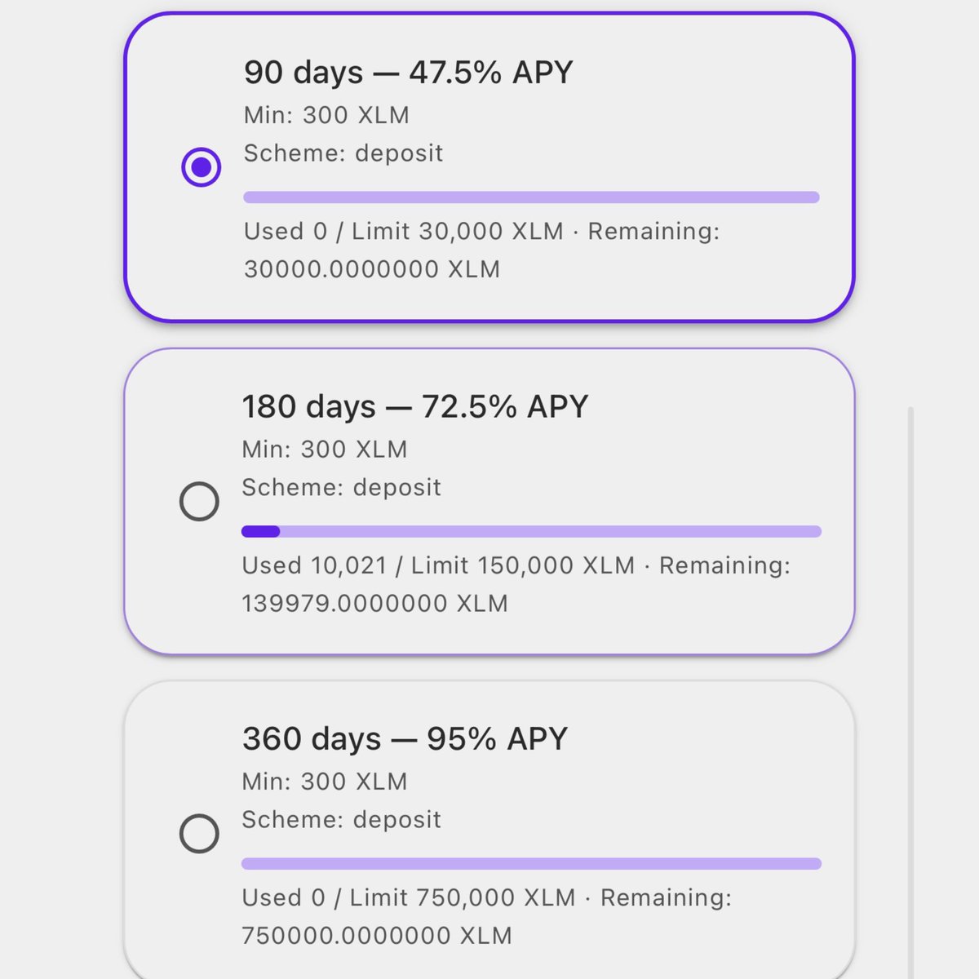Click the 750000.0000000 XLM remaining amount
979x979 pixels.
click(377, 936)
